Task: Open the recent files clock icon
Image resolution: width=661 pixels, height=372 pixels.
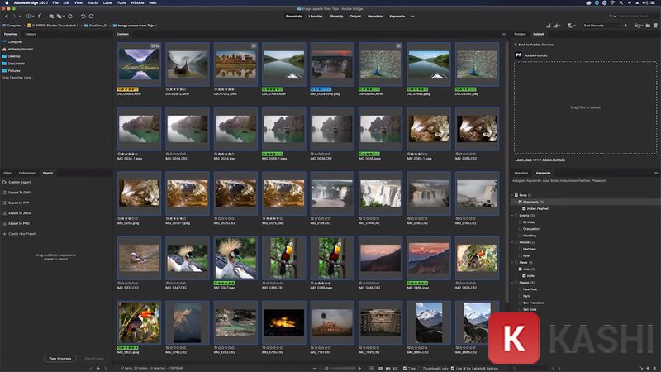Action: point(29,16)
